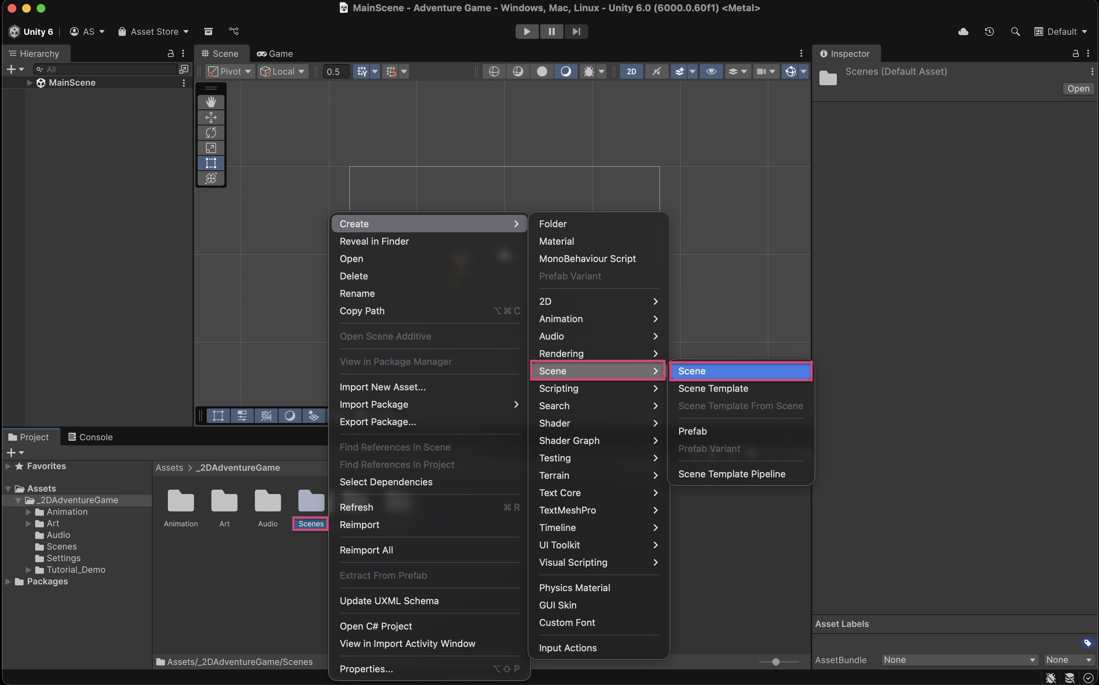Select the Rect Transform tool
The image size is (1099, 685).
click(x=211, y=163)
